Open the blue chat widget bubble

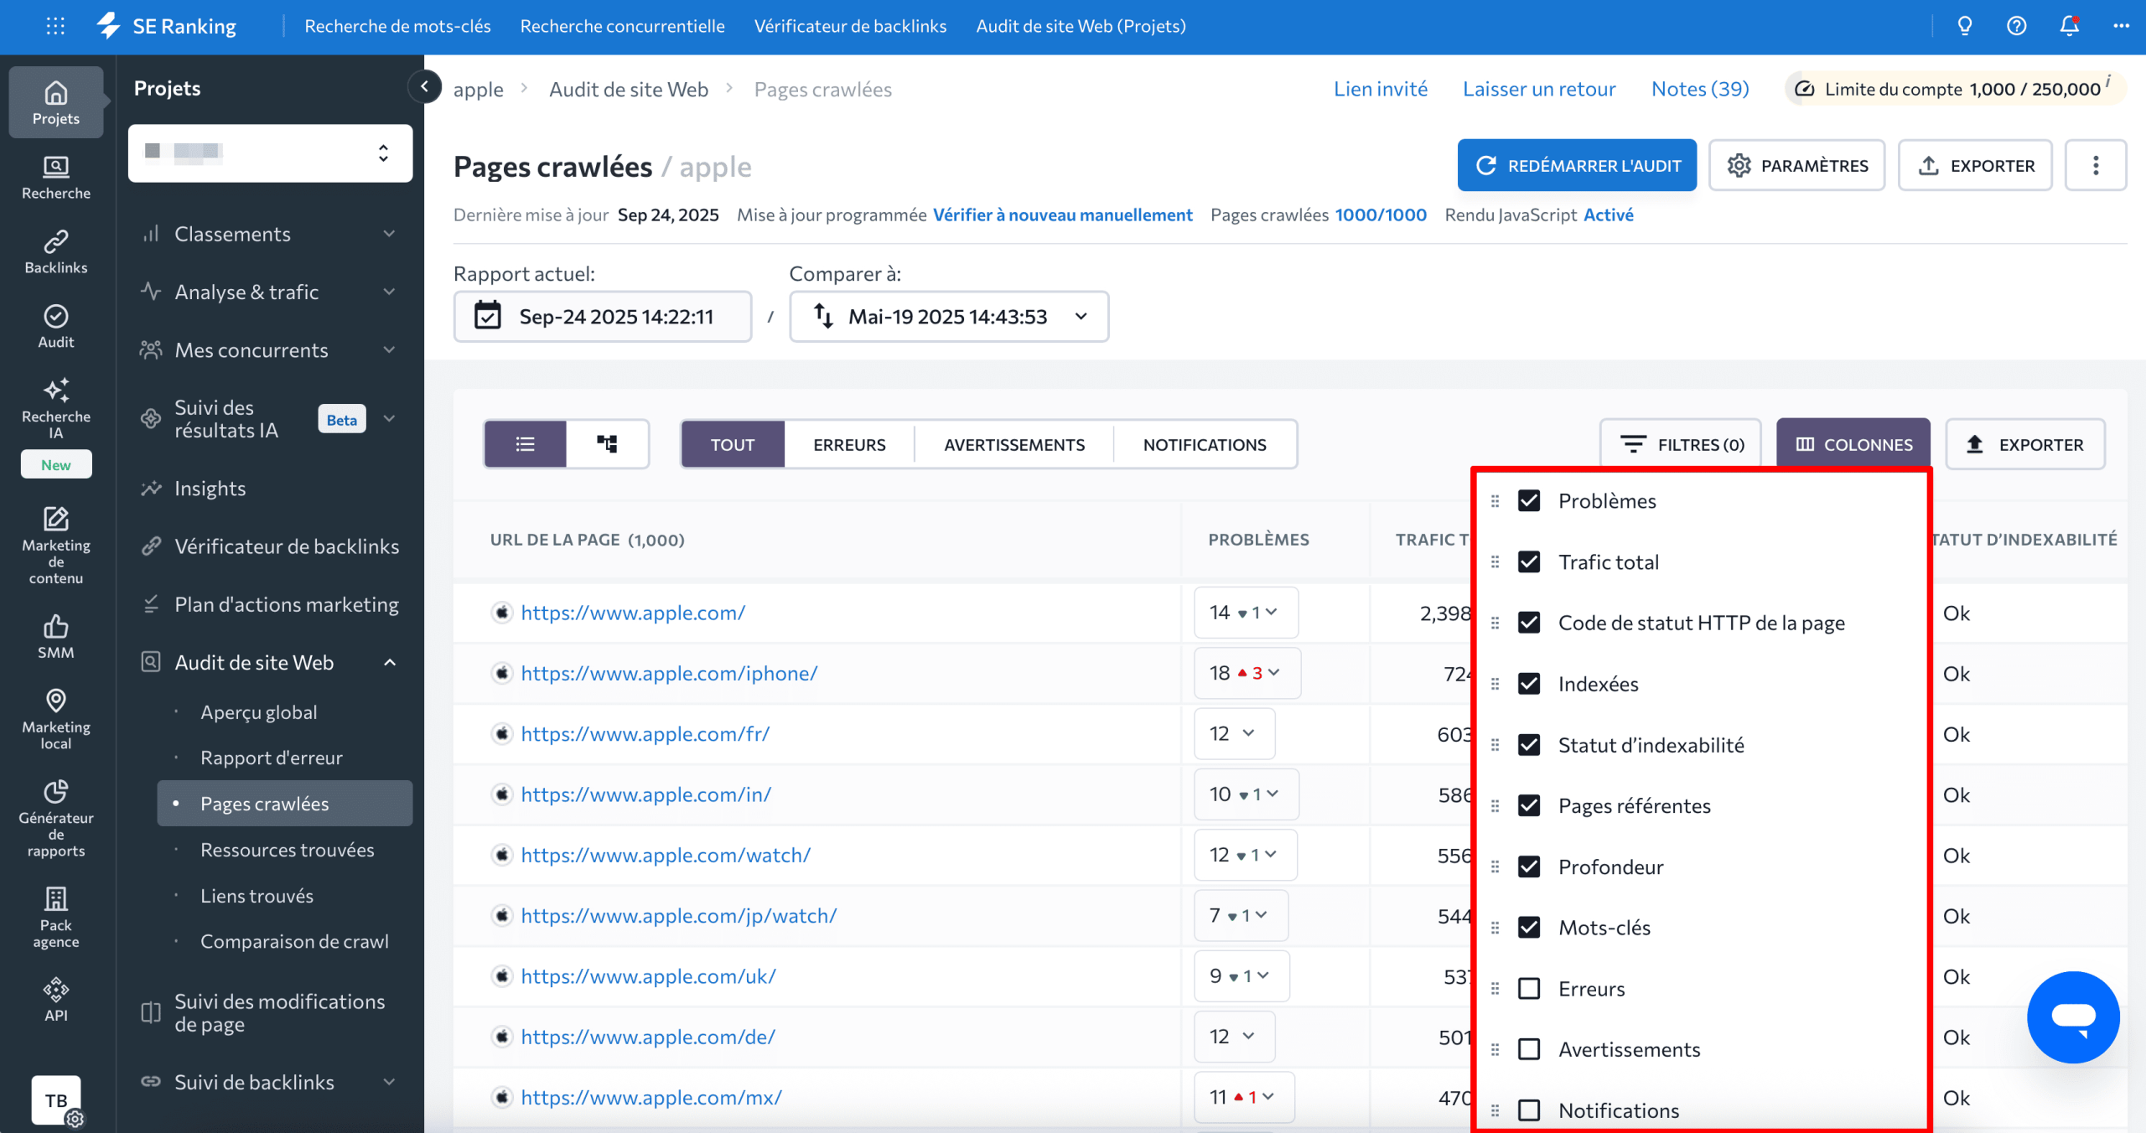click(2072, 1017)
